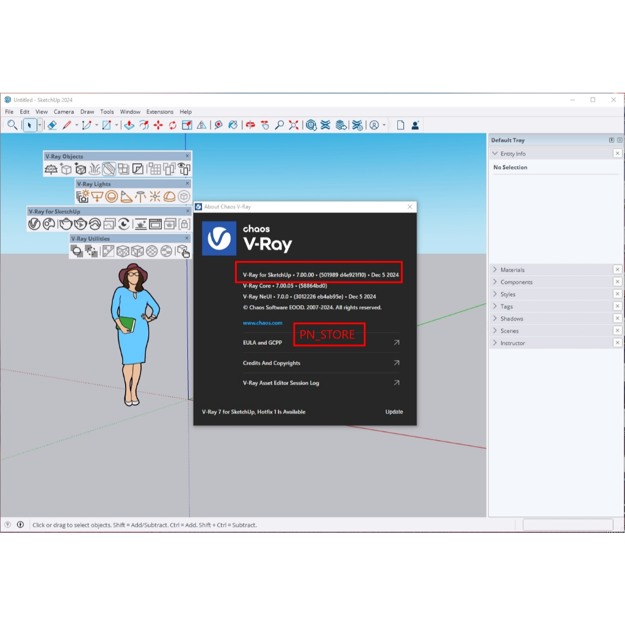Viewport: 625px width, 625px height.
Task: Add a V-Ray Infinite Plane
Action: (51, 169)
